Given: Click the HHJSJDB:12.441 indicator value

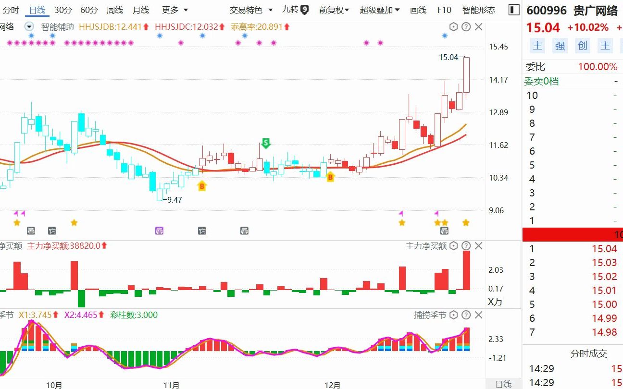Looking at the screenshot, I should click(x=114, y=27).
